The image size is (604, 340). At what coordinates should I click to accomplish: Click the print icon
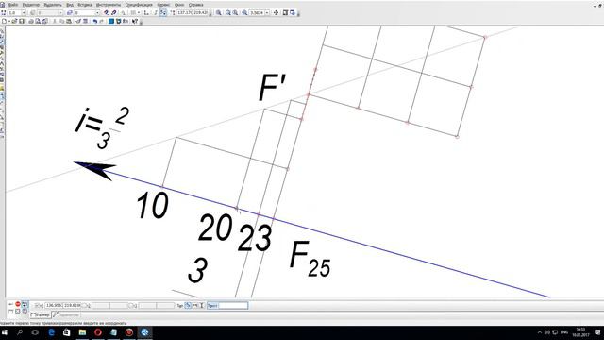(x=31, y=21)
